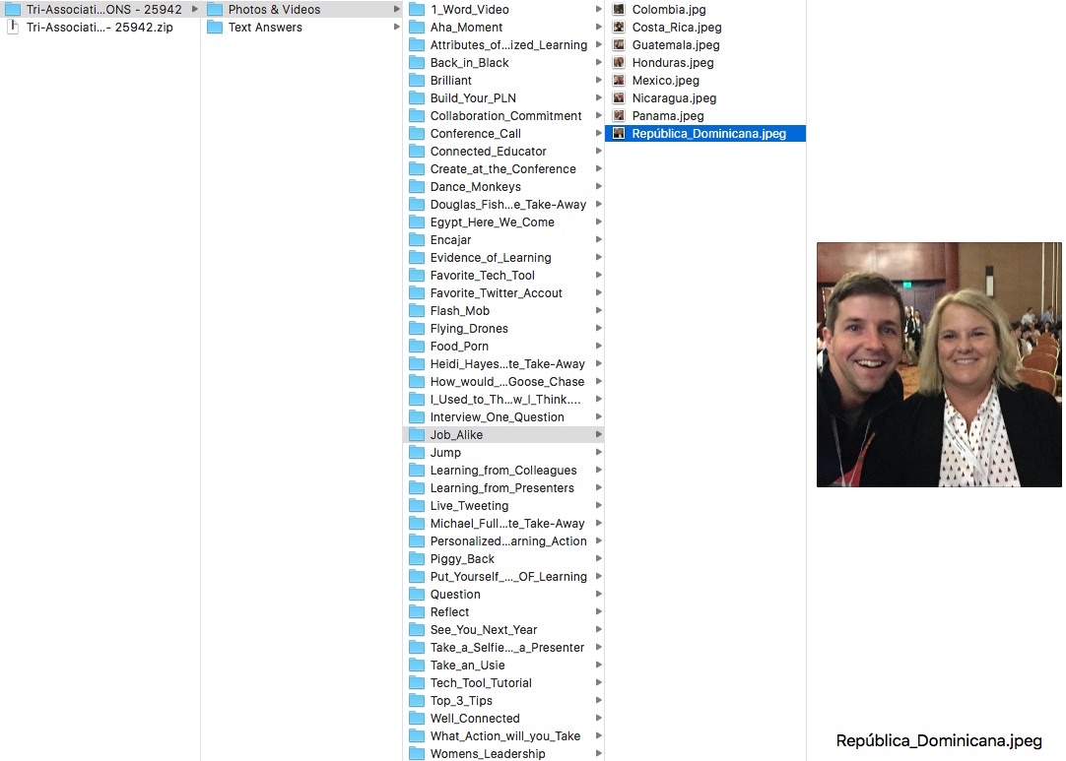Open the Learning_from_Colleagues folder

click(503, 471)
